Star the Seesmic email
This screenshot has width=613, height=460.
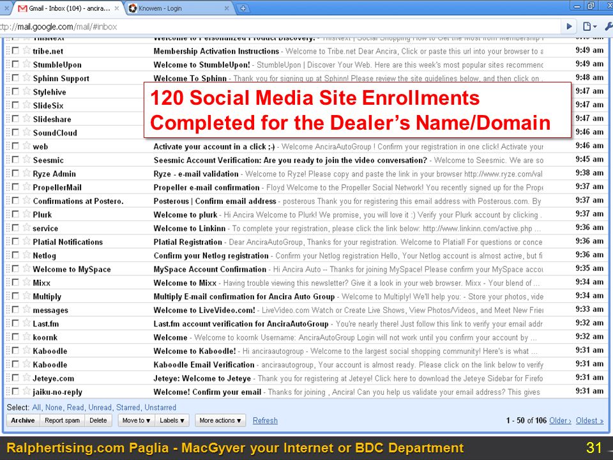[x=27, y=159]
